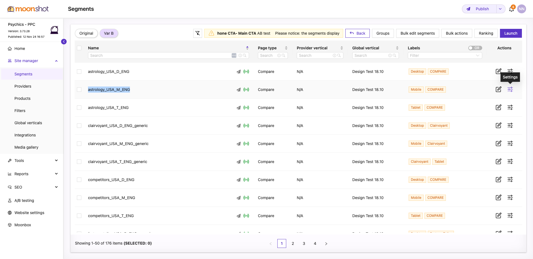Edit the competitors_USA_D_ENG segment
Viewport: 533px width, 259px height.
pos(499,179)
